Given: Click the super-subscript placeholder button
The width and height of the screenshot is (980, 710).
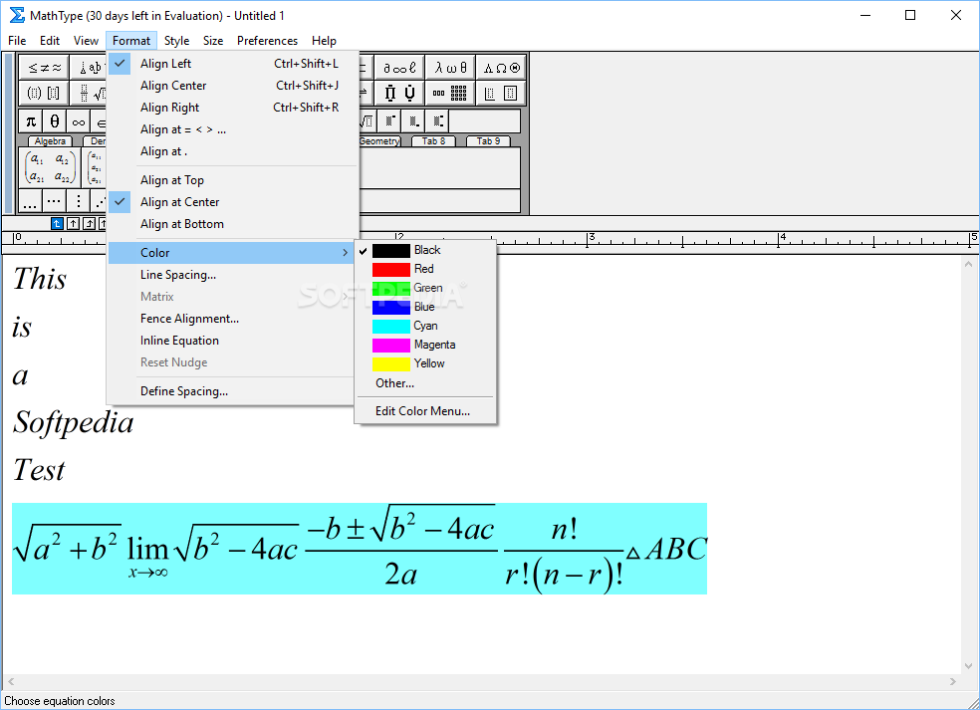Looking at the screenshot, I should (437, 121).
